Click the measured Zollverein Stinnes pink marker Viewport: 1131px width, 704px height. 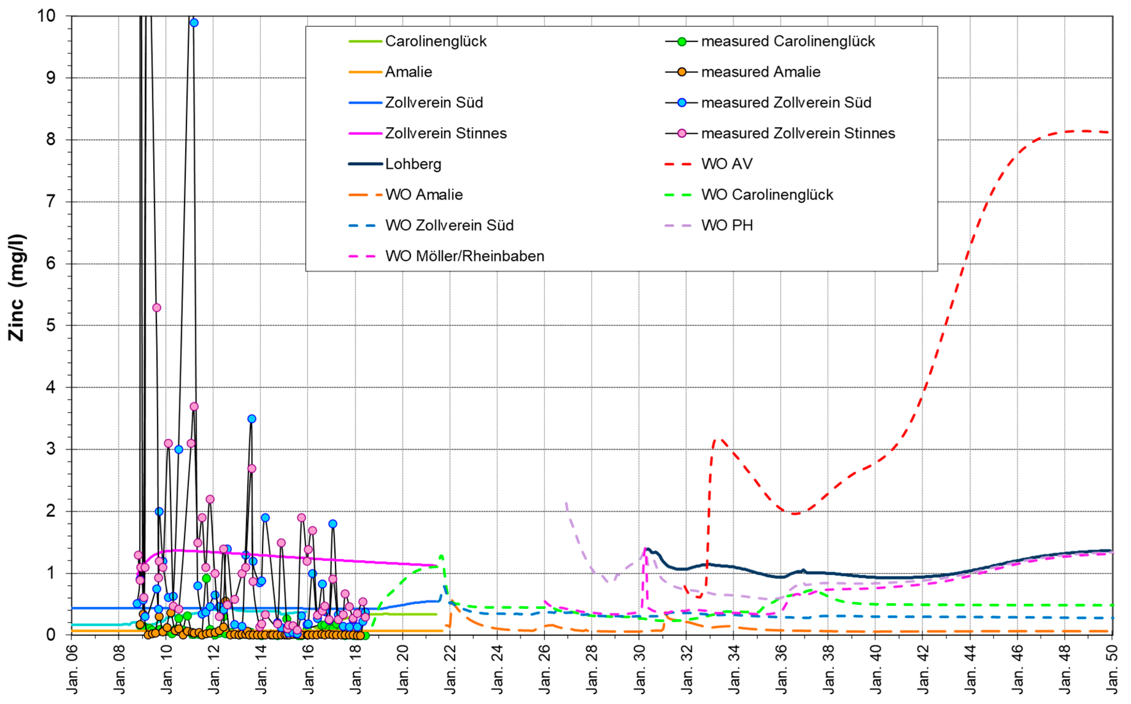coord(682,134)
